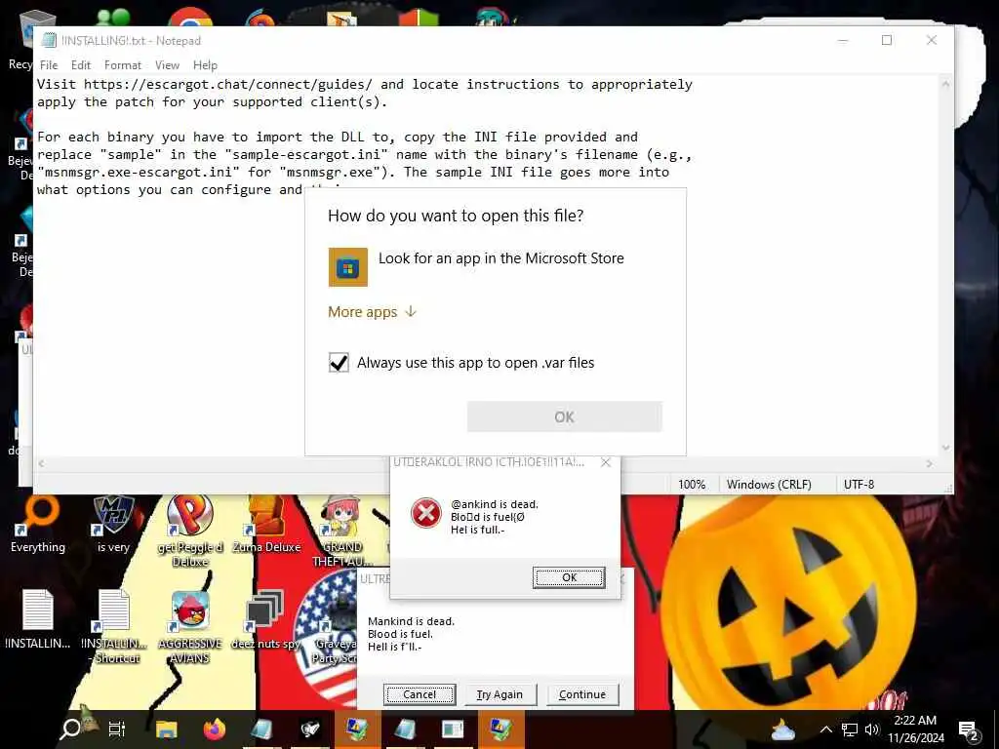Click the Microsoft Store icon in dialog

(x=348, y=267)
